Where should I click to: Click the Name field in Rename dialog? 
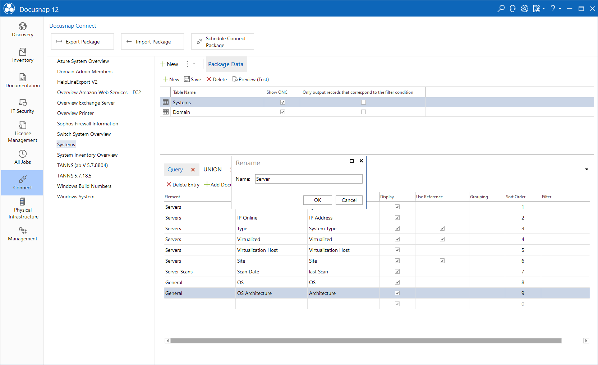(x=309, y=179)
